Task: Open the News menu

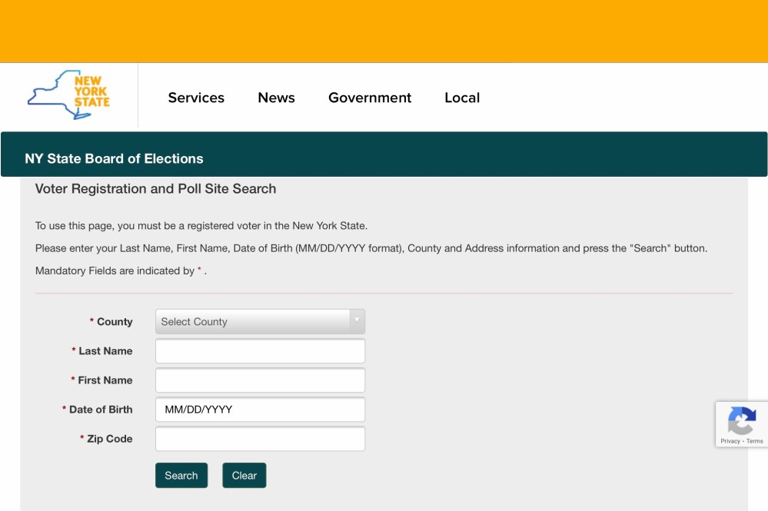Action: 276,98
